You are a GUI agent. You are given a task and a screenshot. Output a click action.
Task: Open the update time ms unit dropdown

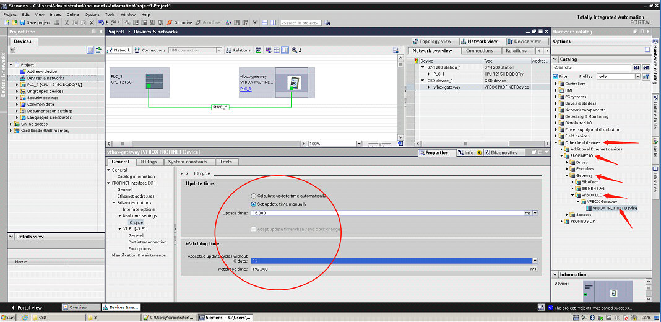[535, 213]
